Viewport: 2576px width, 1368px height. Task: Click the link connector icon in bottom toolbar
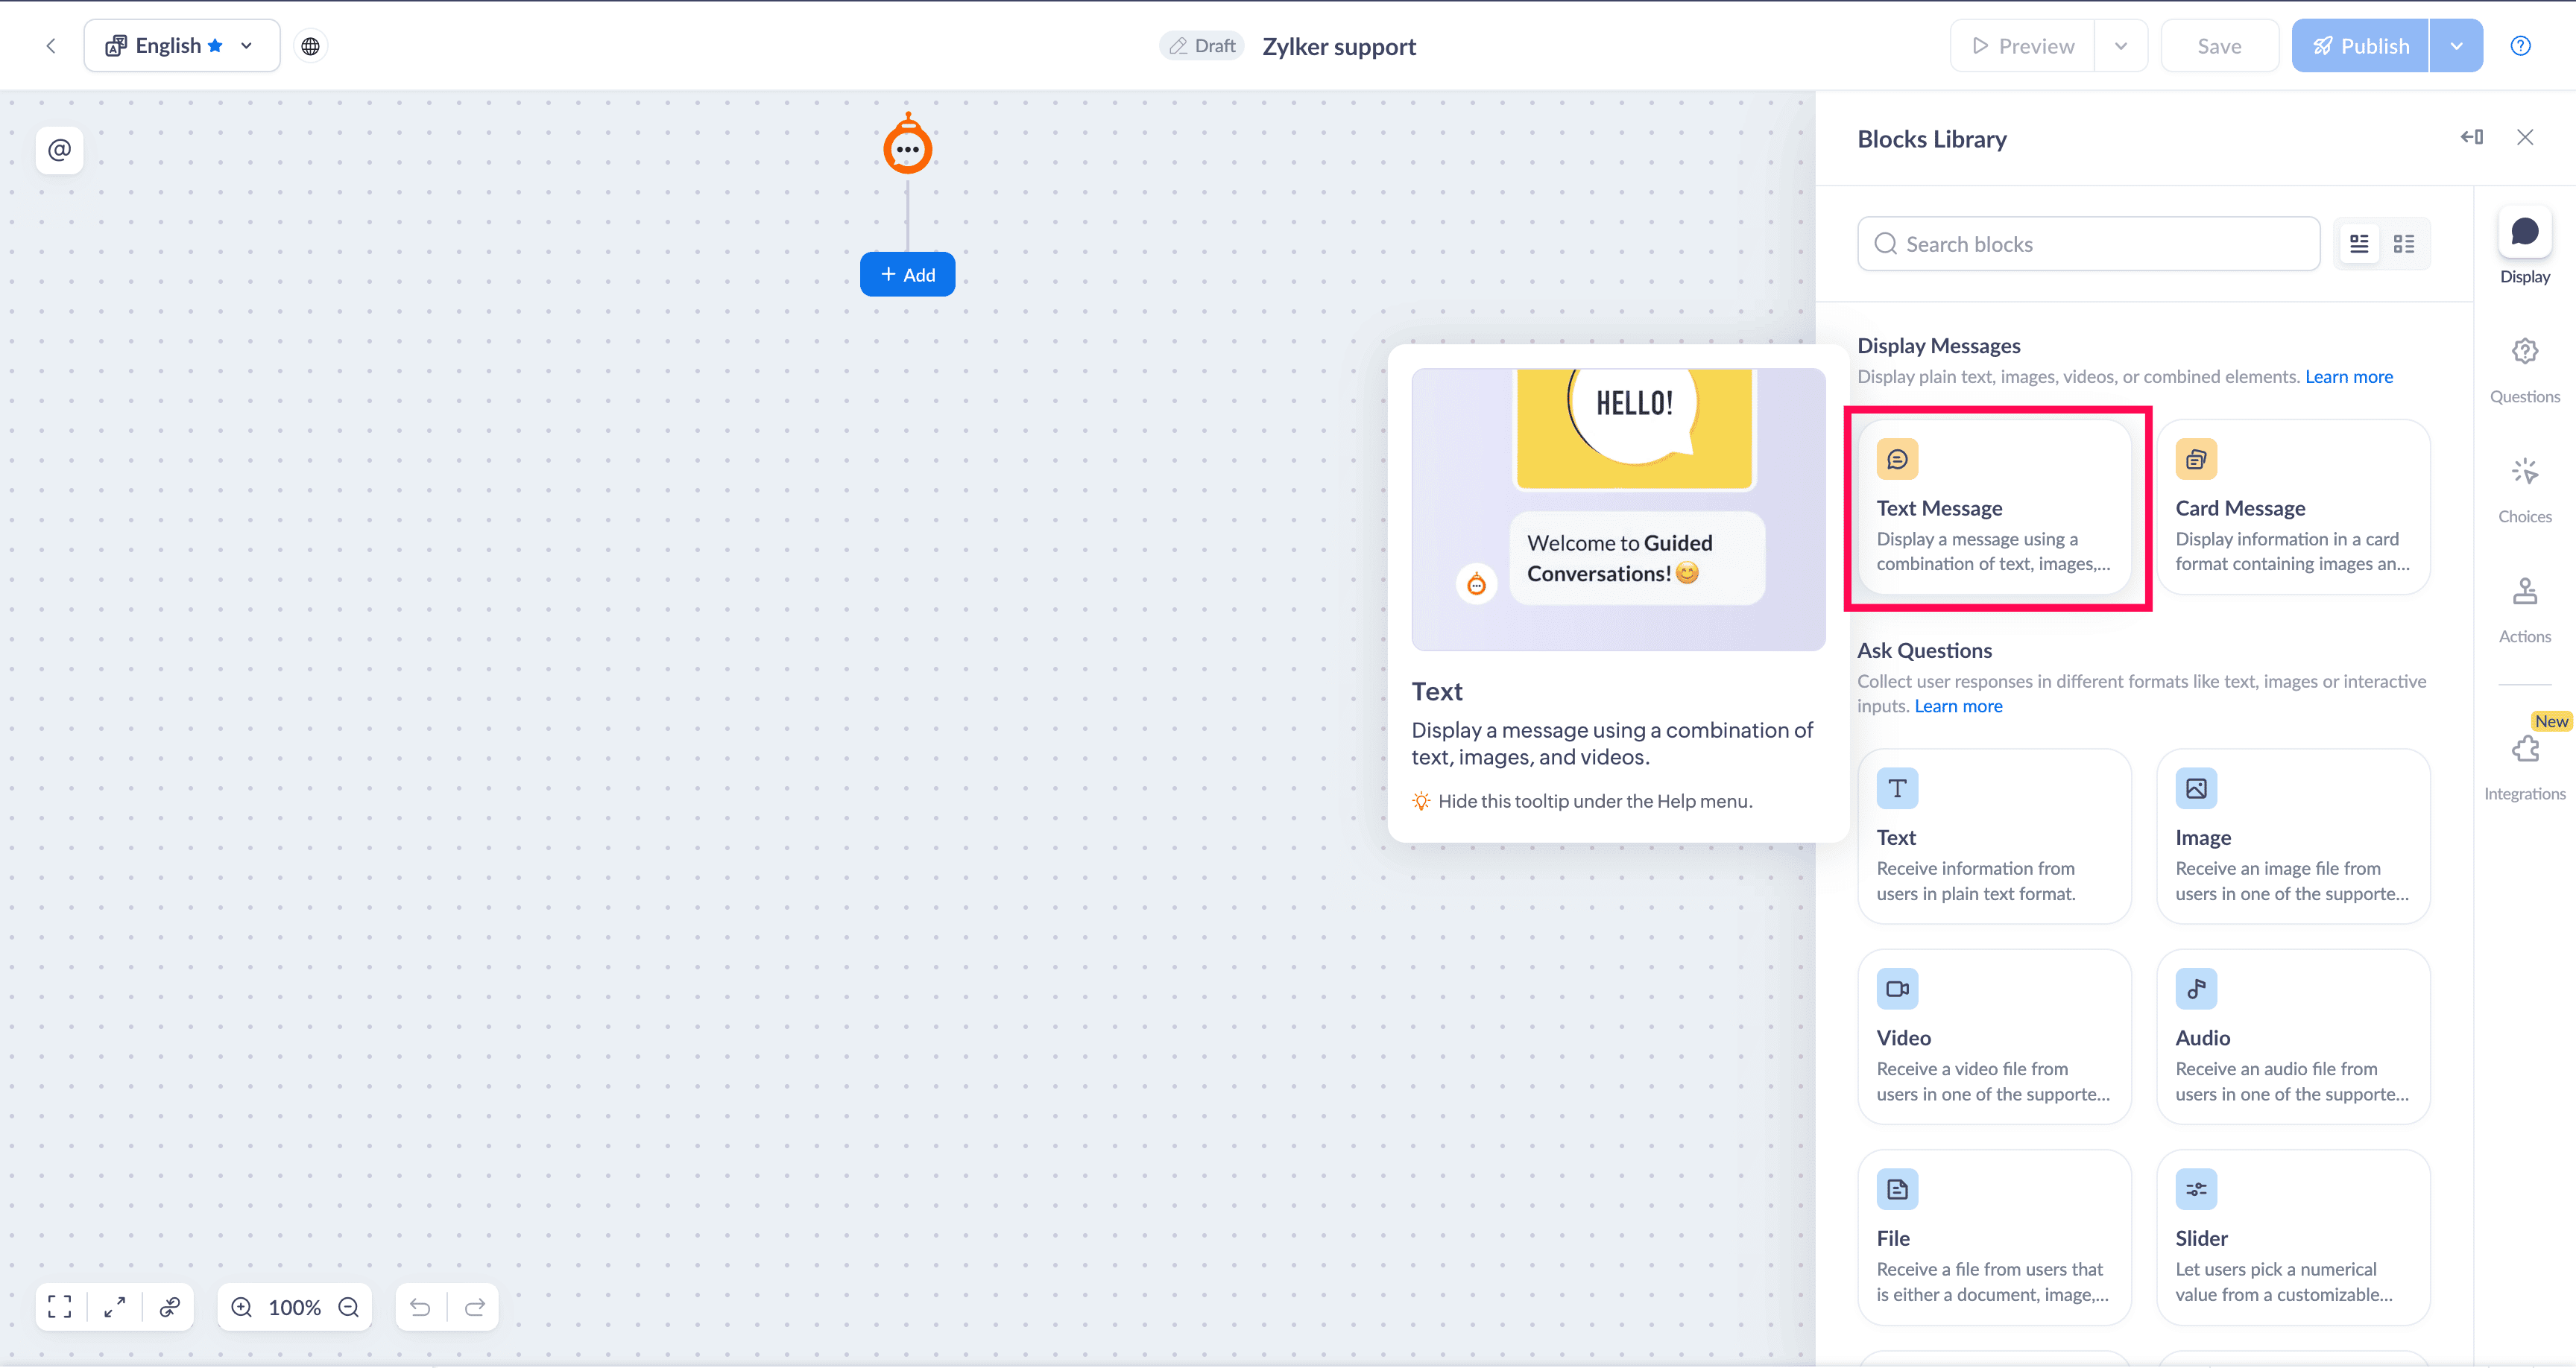[170, 1307]
